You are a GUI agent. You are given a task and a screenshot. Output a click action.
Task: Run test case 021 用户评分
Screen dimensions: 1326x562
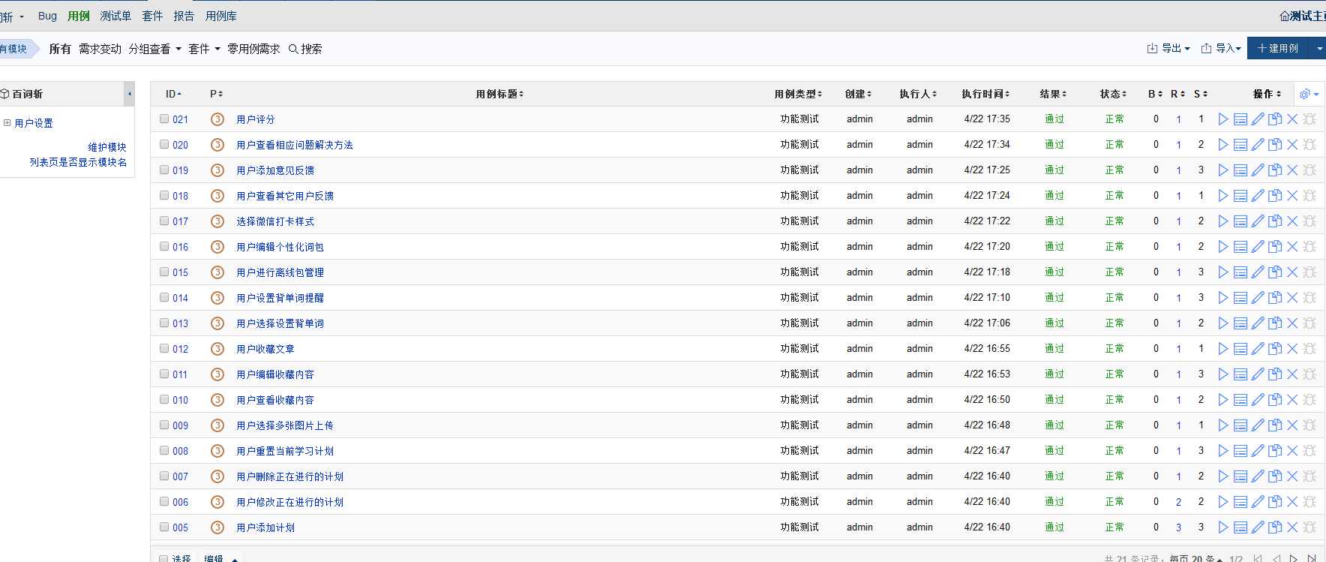[x=1222, y=119]
